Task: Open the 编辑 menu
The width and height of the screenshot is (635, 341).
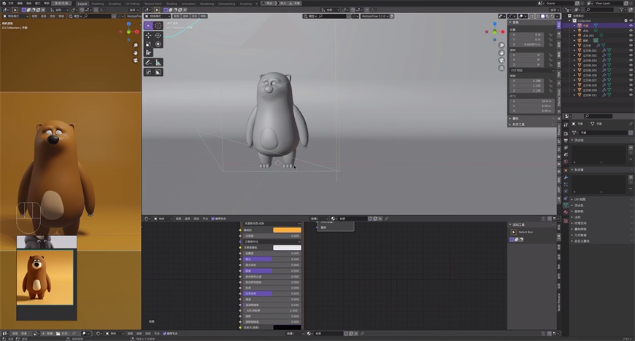Action: tap(20, 3)
